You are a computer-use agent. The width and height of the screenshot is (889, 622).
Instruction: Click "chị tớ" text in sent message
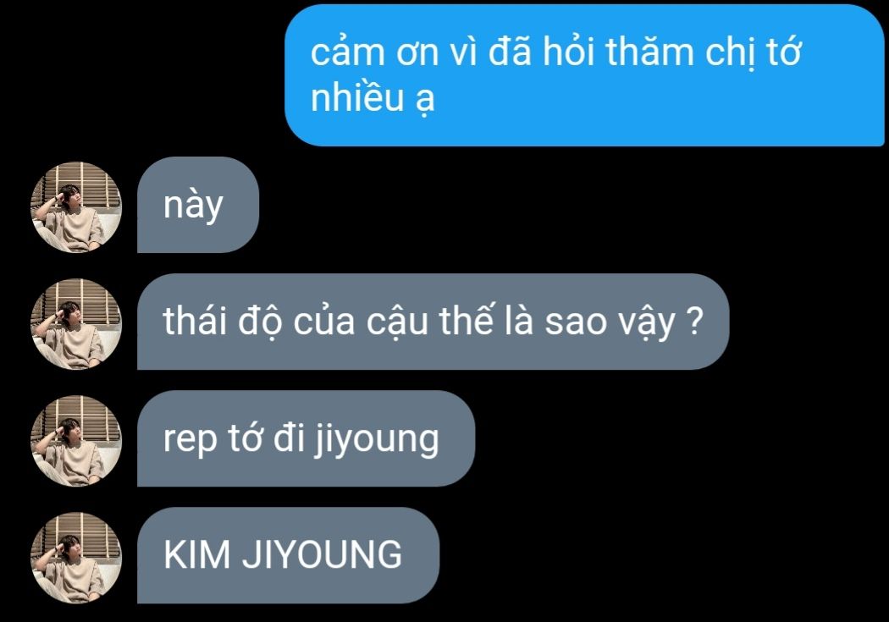[x=753, y=52]
